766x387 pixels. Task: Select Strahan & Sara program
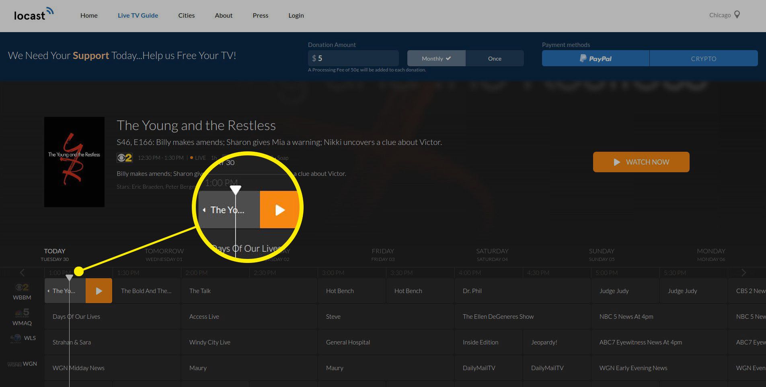(113, 342)
